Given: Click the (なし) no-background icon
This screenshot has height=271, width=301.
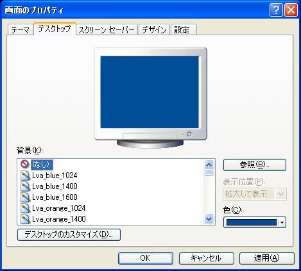Looking at the screenshot, I should (25, 164).
